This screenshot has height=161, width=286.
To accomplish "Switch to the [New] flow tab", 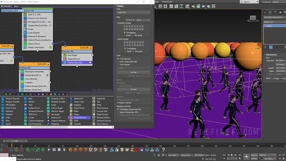I will [16, 6].
